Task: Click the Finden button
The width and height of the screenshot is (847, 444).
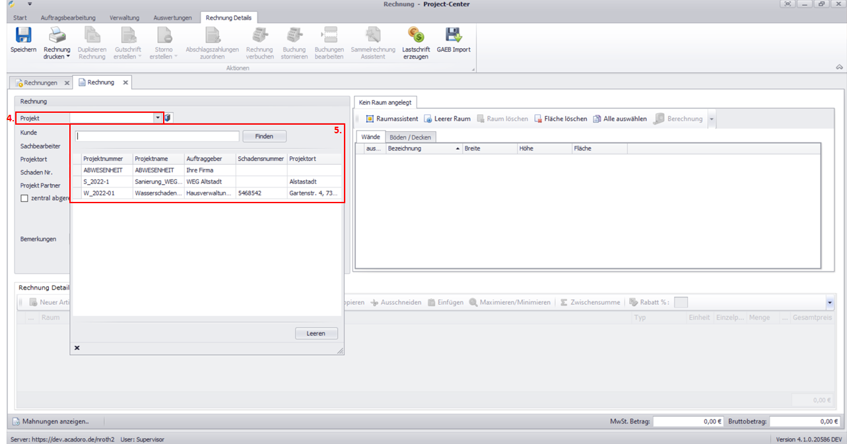Action: [264, 136]
